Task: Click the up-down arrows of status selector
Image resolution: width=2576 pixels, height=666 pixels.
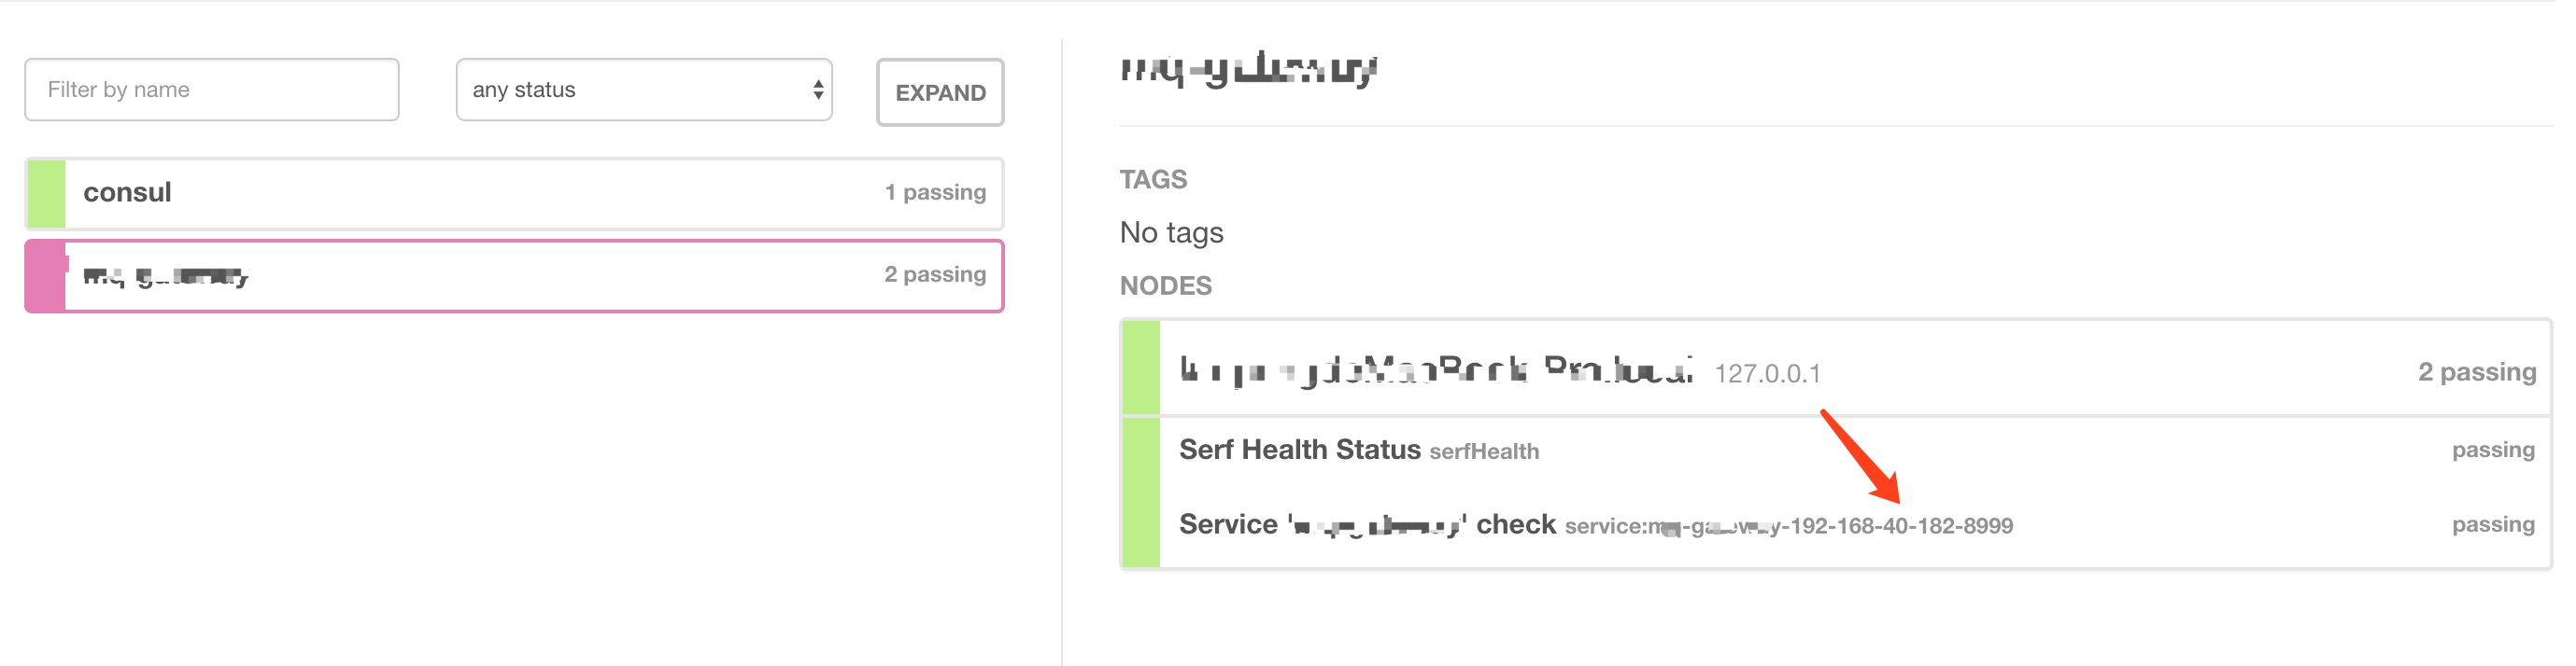Action: [818, 90]
